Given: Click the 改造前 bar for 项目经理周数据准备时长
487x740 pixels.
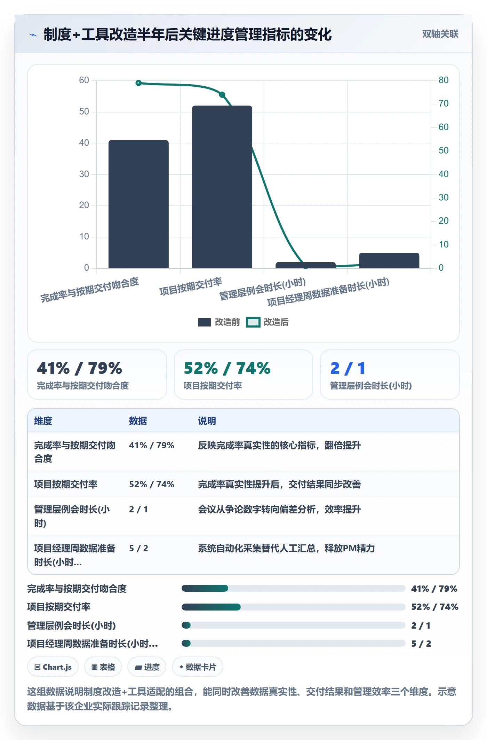Looking at the screenshot, I should tap(389, 260).
